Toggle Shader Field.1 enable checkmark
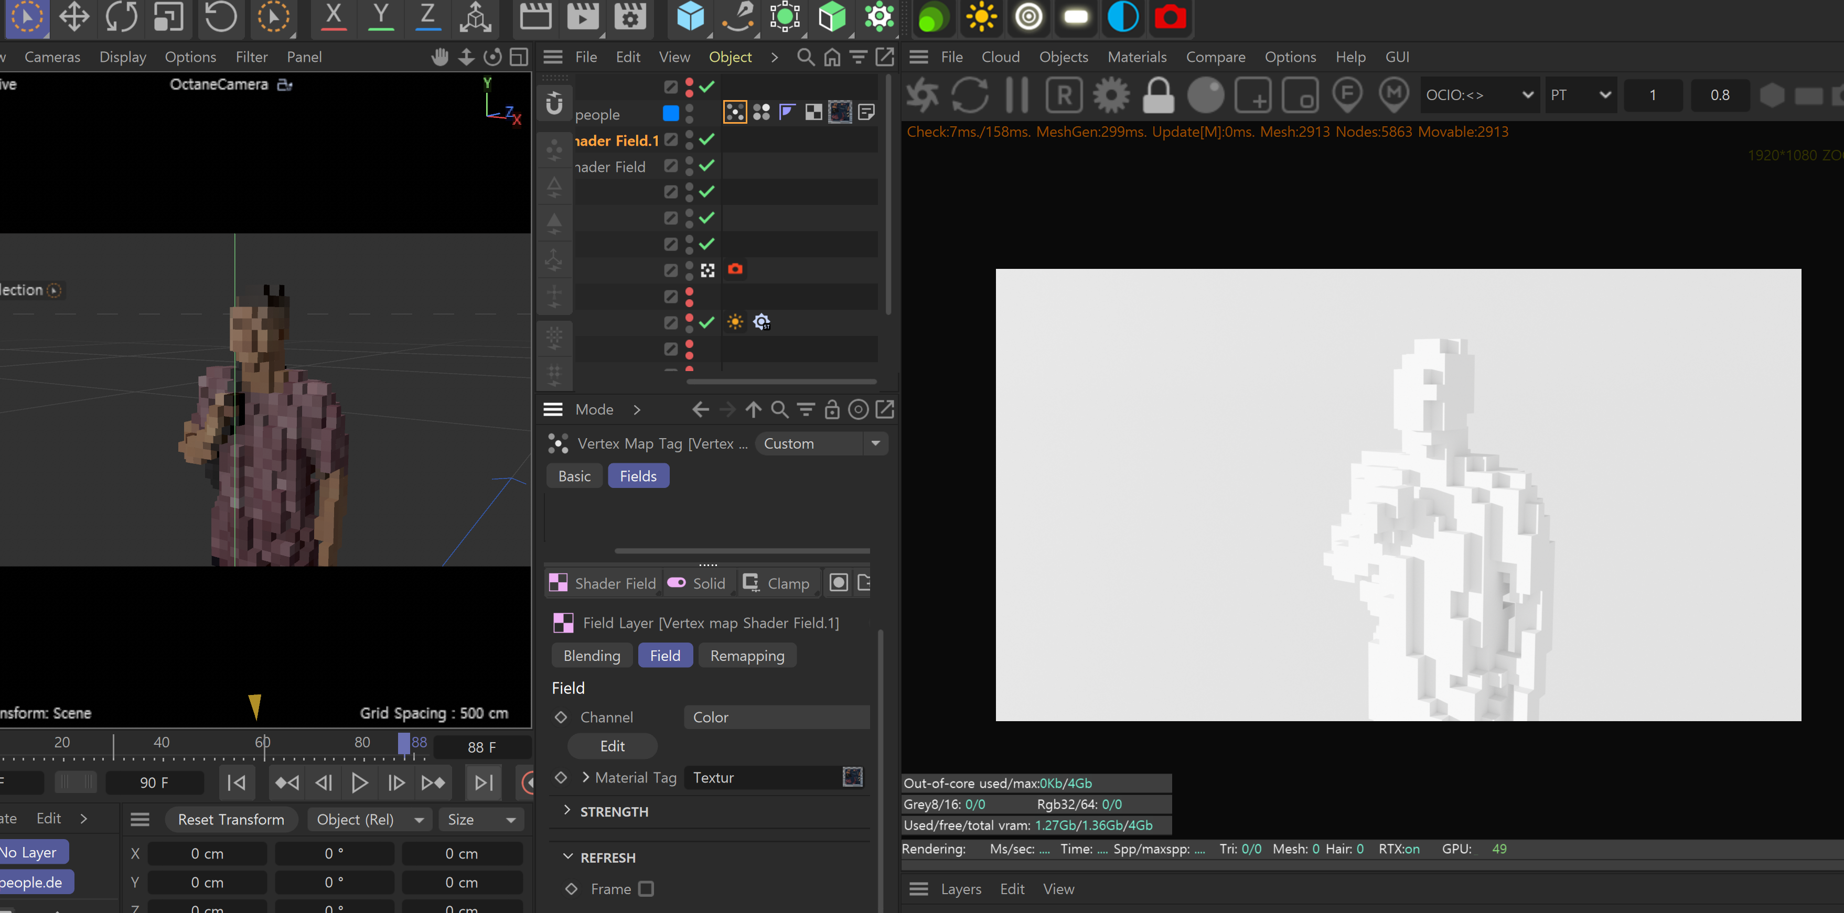The image size is (1844, 913). tap(706, 139)
